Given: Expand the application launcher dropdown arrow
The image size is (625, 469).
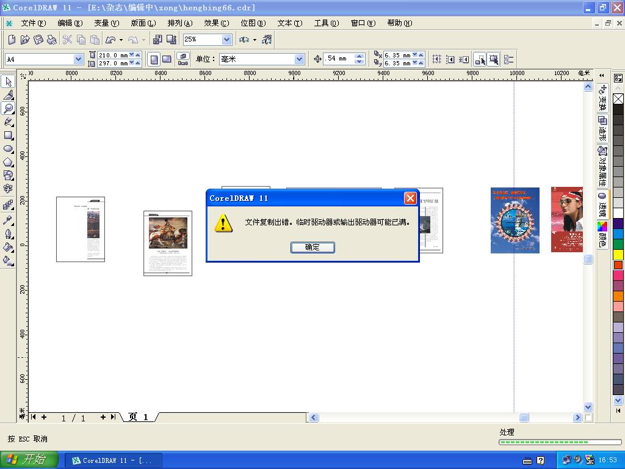Looking at the screenshot, I should click(255, 40).
